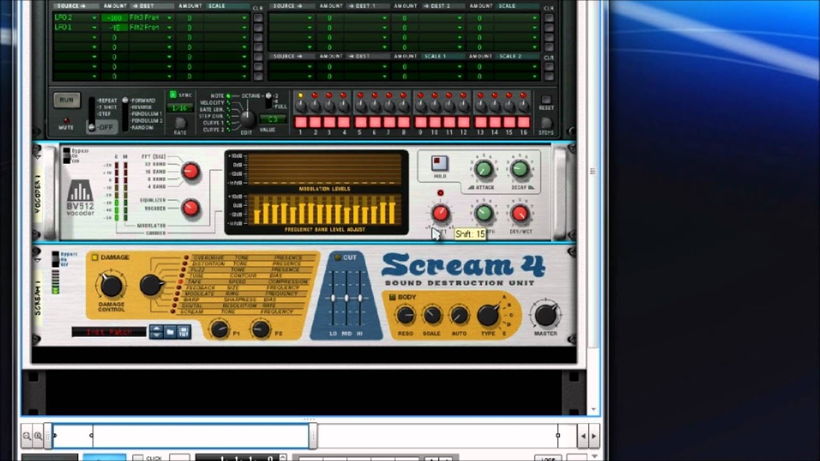Click the Equalizer/Vocoder mode knob
This screenshot has width=820, height=461.
click(x=190, y=208)
